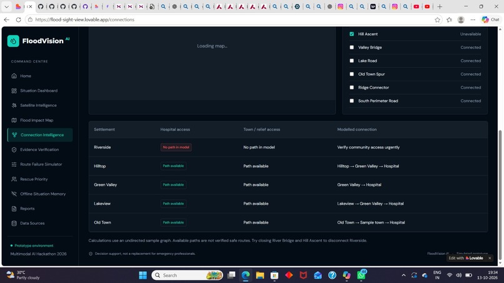Viewport: 504px width, 283px height.
Task: Click the Riverside settlement cell
Action: point(102,147)
